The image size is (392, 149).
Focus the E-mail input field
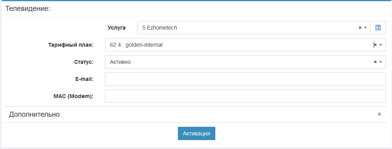point(245,79)
